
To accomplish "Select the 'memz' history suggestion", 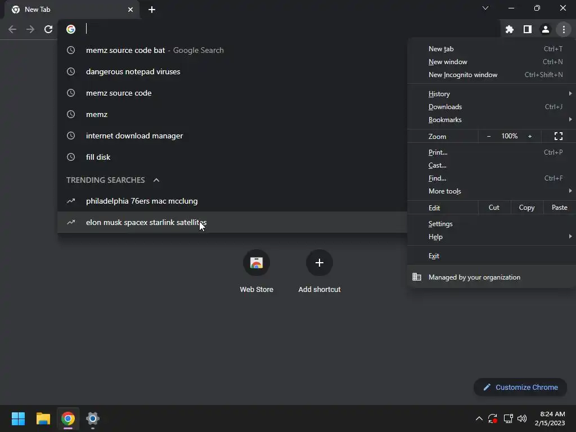I will 232,114.
